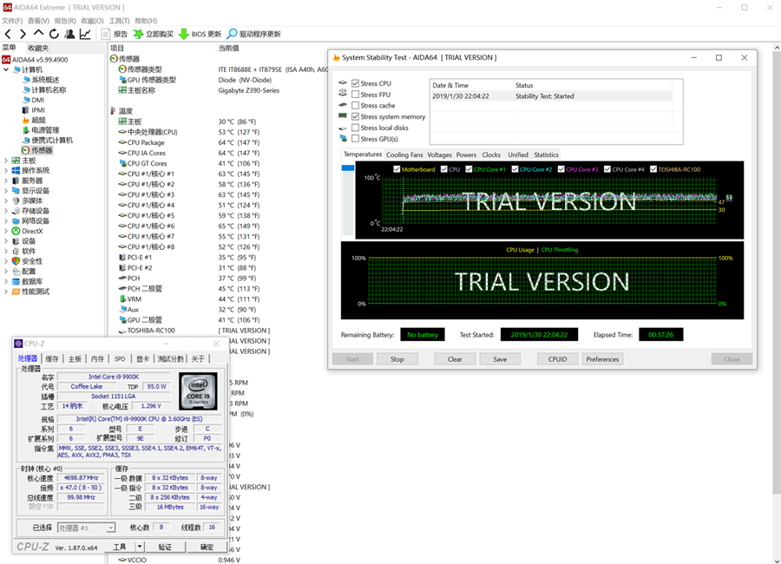
Task: Uncheck the Stress system memory checkbox
Action: pyautogui.click(x=356, y=116)
